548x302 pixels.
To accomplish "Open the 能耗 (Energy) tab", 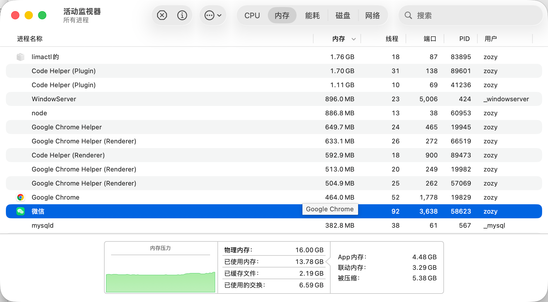I will [312, 16].
